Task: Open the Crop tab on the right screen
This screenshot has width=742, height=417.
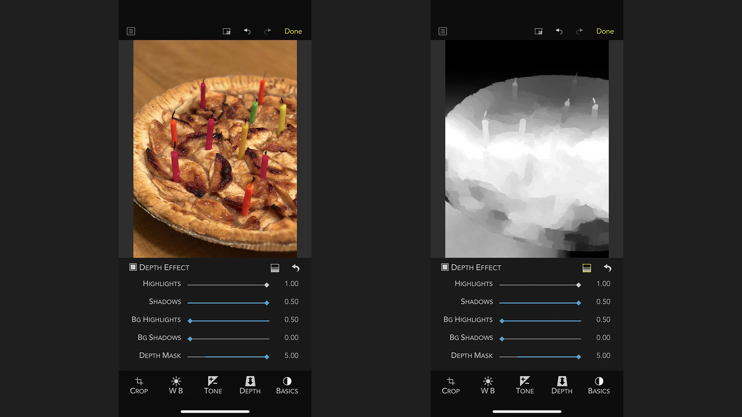Action: point(450,385)
